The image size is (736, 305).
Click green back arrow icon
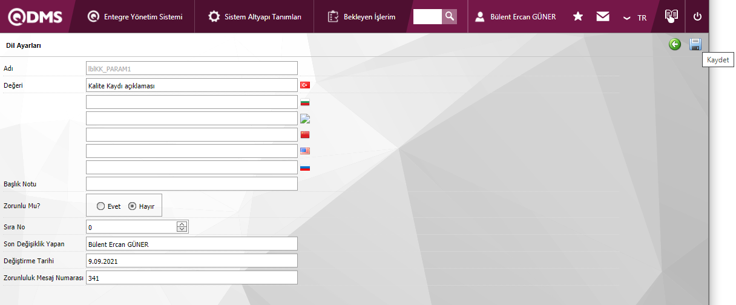pyautogui.click(x=675, y=44)
